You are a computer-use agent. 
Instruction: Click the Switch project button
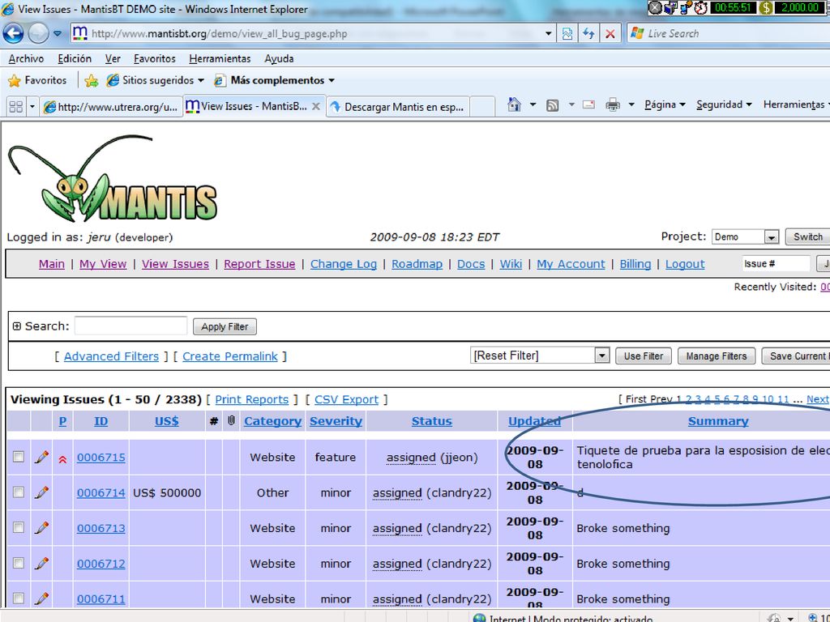pos(807,236)
